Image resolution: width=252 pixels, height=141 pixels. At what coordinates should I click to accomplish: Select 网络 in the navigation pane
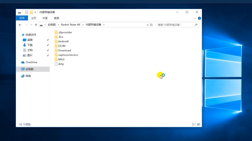click(x=28, y=76)
